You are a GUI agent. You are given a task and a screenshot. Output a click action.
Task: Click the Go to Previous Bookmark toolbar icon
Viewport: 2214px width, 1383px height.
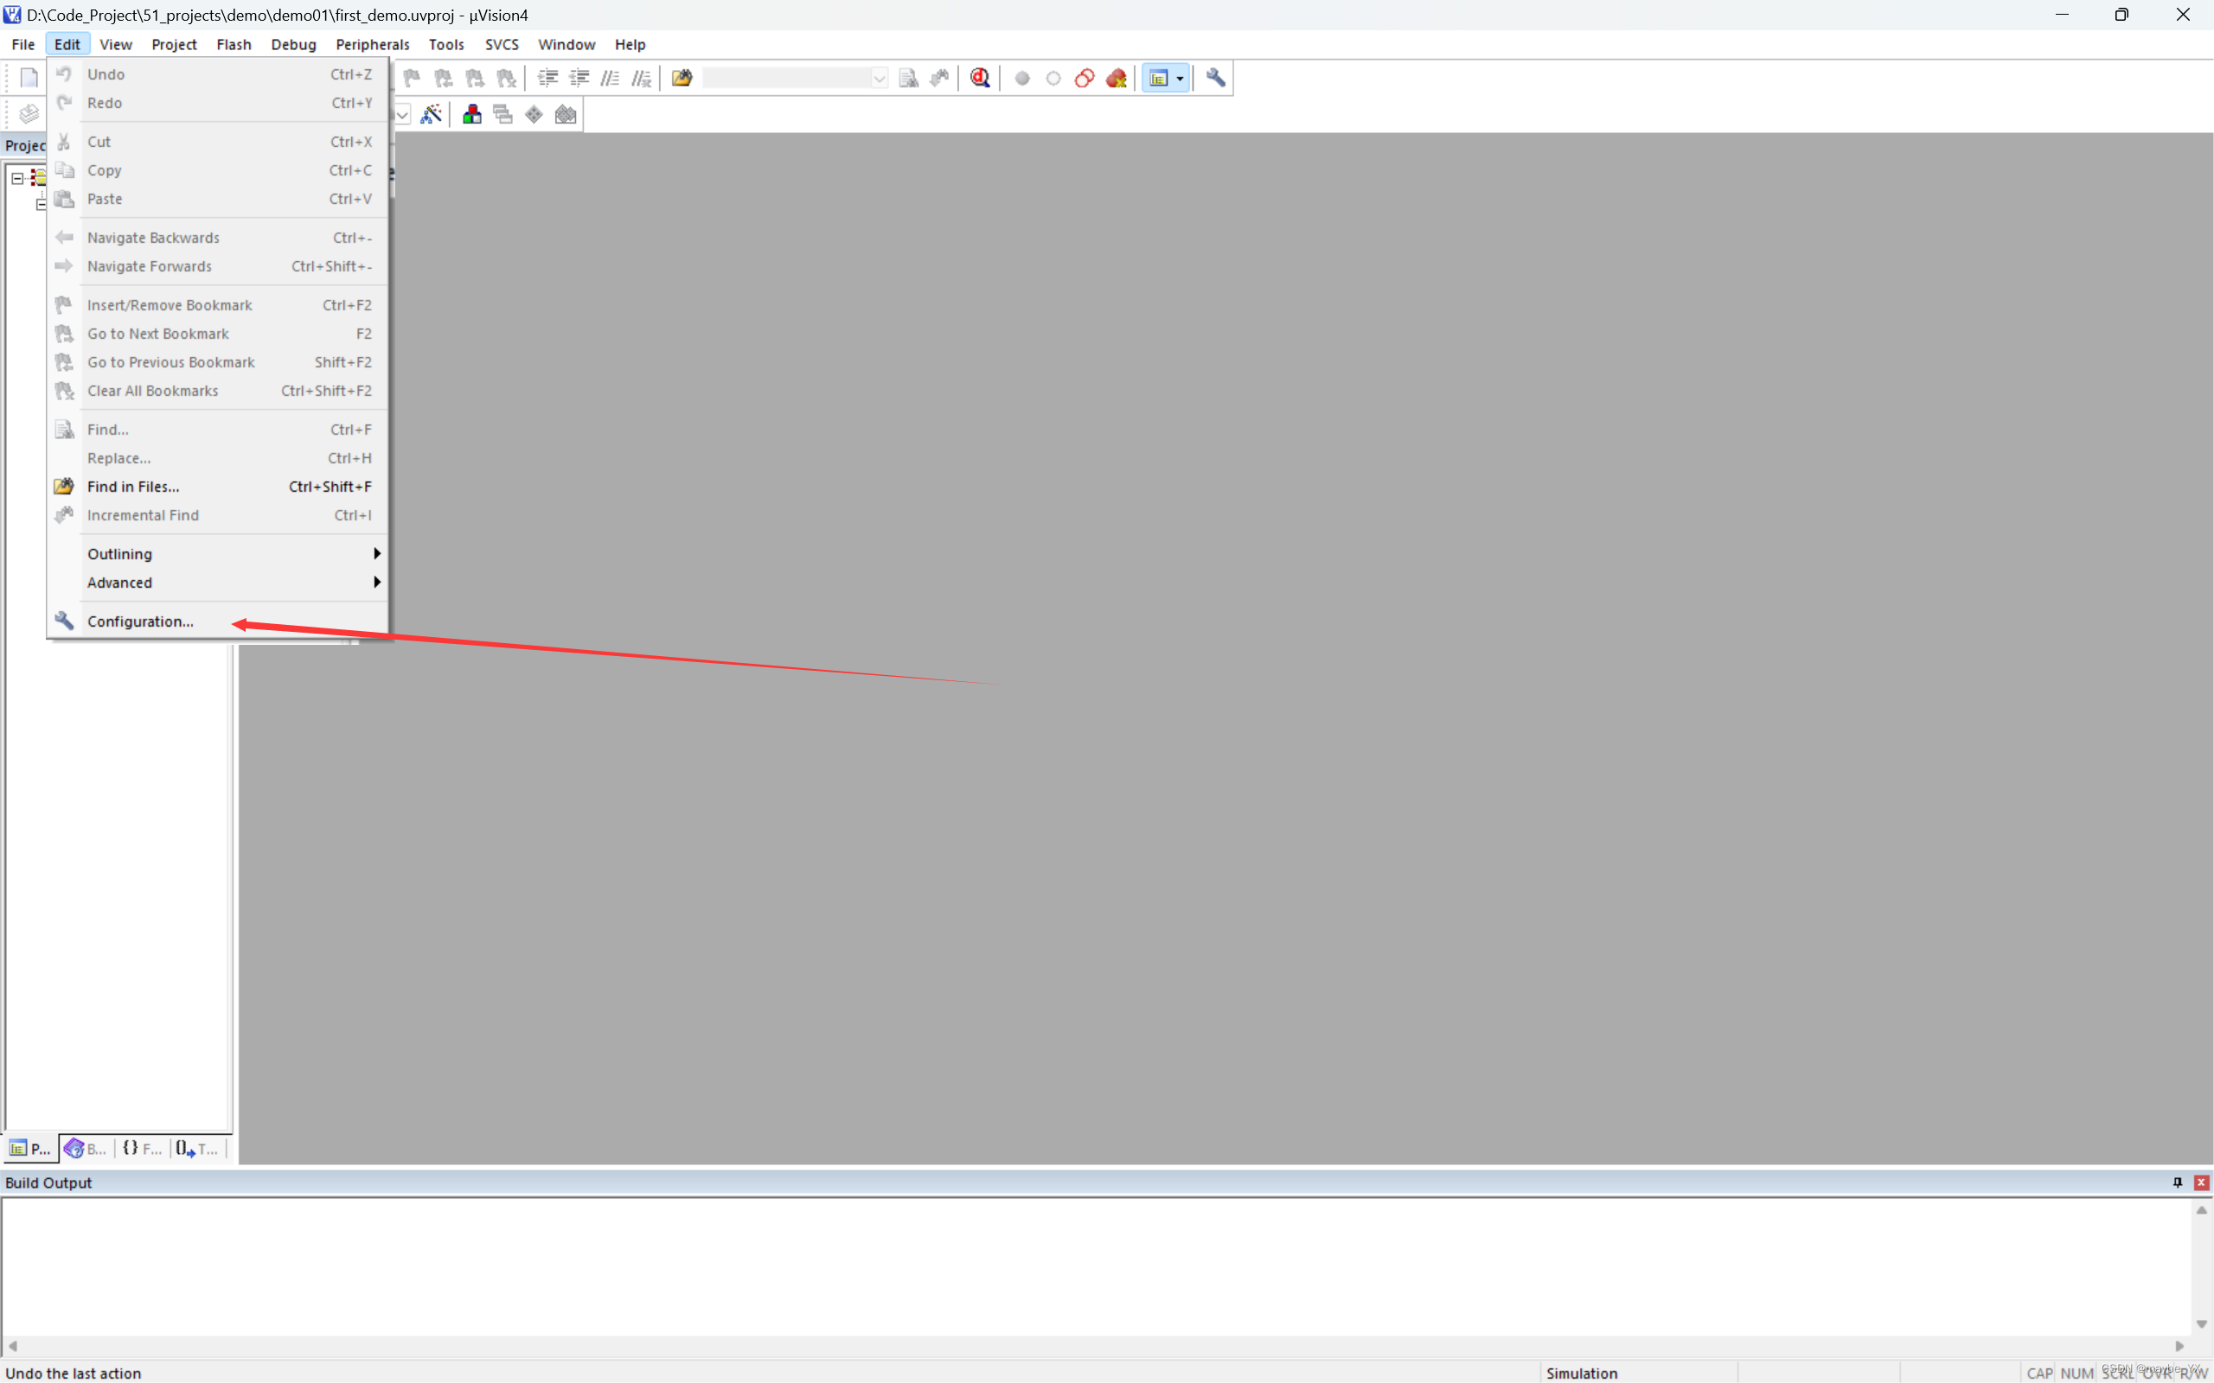pos(444,78)
